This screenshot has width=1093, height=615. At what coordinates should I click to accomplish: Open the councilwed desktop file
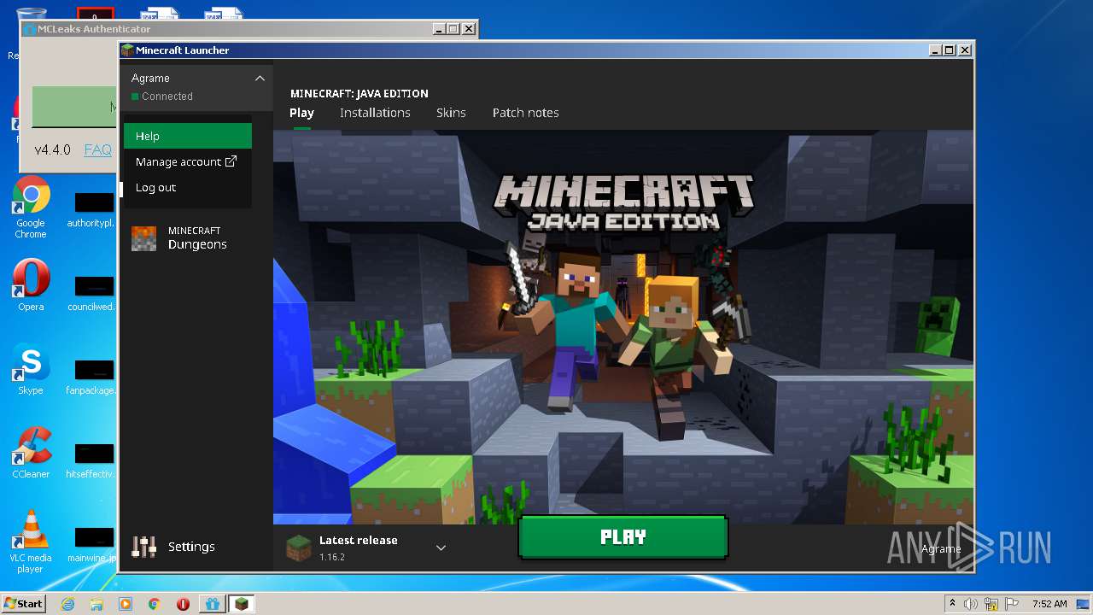click(92, 294)
